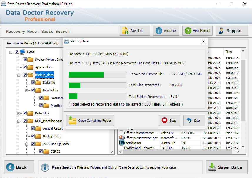
Task: Uncheck System Volume Info checkbox
Action: (x=25, y=60)
